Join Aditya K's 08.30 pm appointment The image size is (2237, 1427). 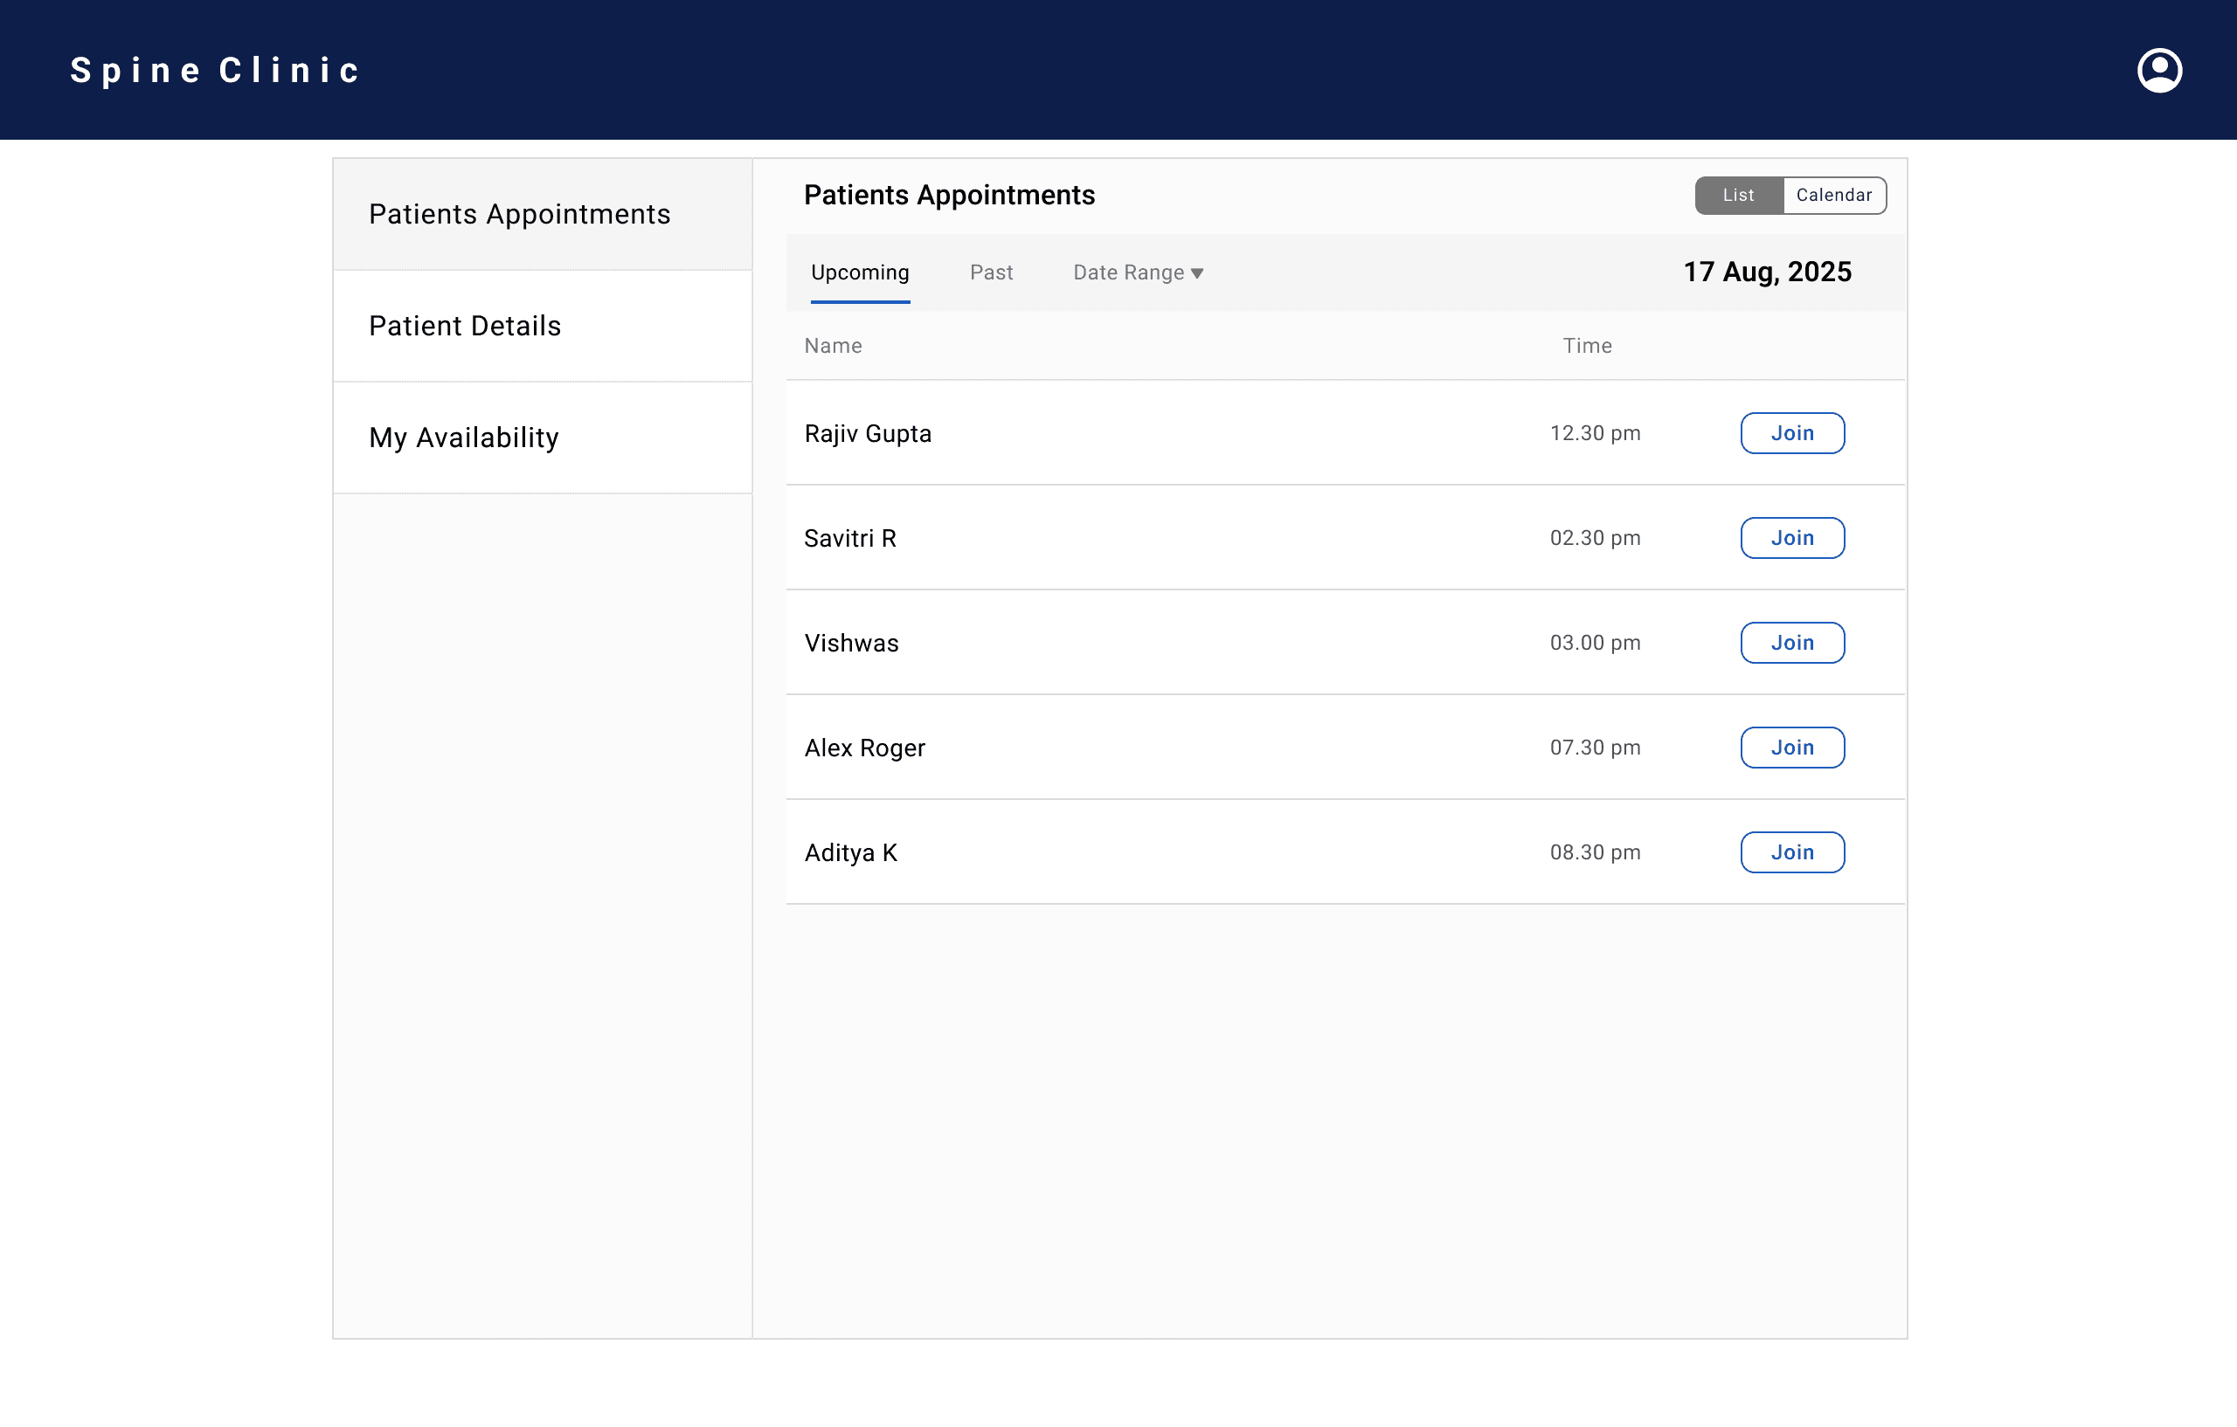click(1791, 853)
